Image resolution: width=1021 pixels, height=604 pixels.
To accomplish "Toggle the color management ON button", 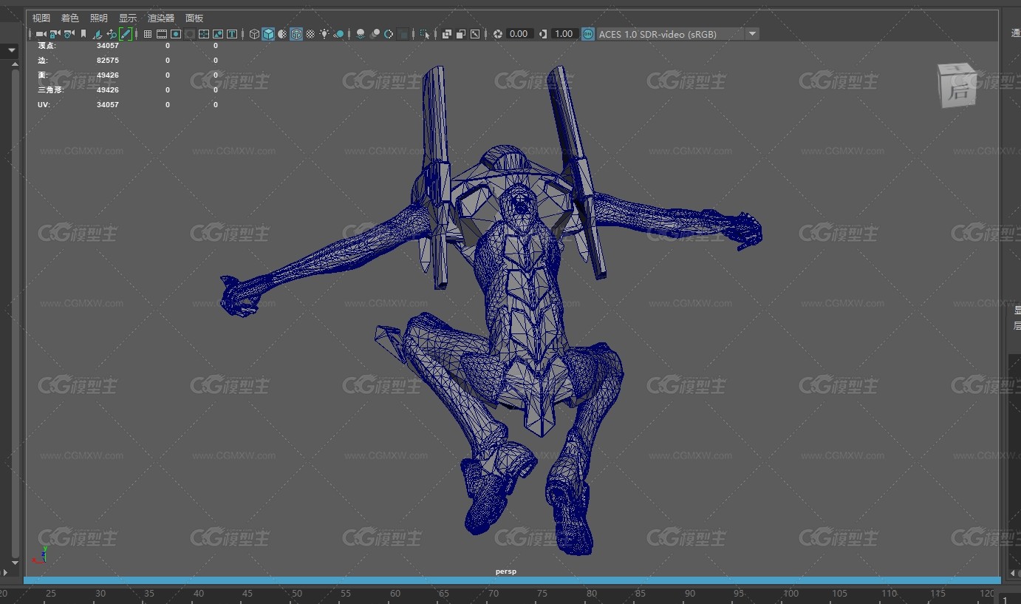I will point(587,34).
